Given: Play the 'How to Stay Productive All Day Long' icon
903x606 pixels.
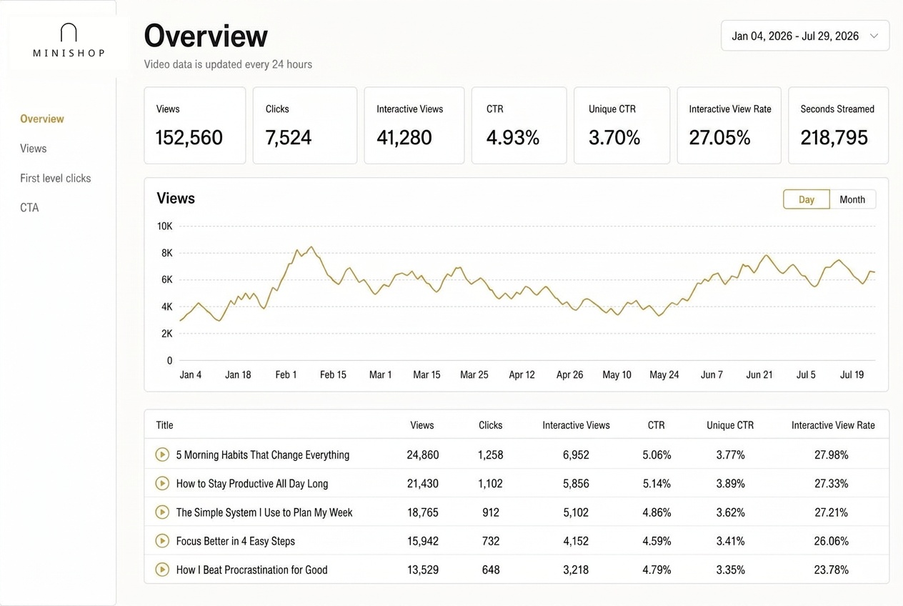Looking at the screenshot, I should click(162, 483).
